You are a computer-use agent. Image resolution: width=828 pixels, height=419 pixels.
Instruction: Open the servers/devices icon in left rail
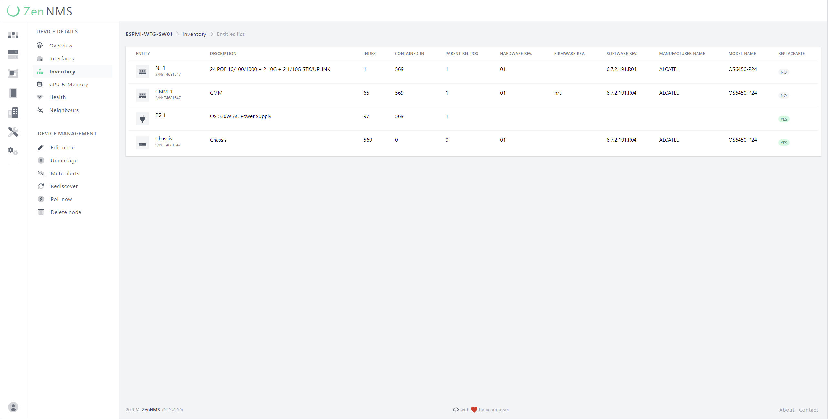pyautogui.click(x=13, y=55)
